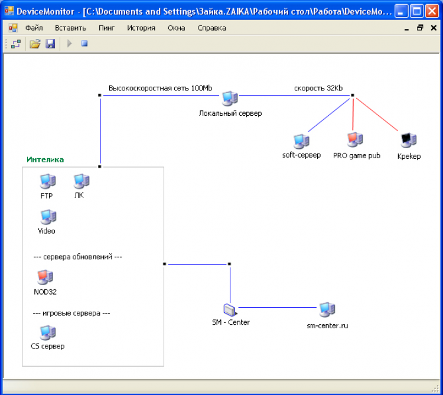Maximize the DeviceMonitor window

pyautogui.click(x=417, y=11)
